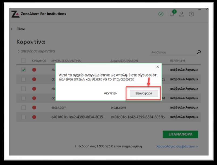Click the red risk dot in first row
Viewport: 217px width, 165px height.
click(34, 70)
